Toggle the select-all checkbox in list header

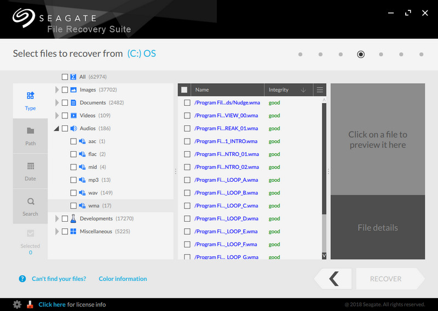click(184, 90)
